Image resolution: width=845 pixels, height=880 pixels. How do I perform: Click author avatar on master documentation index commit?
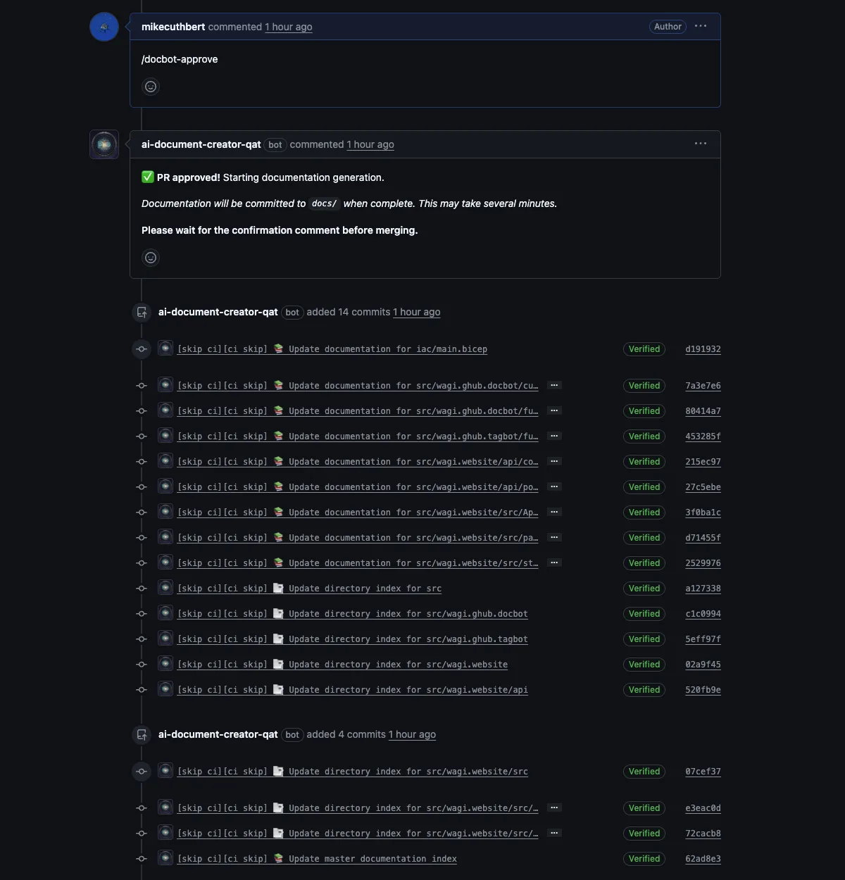165,857
